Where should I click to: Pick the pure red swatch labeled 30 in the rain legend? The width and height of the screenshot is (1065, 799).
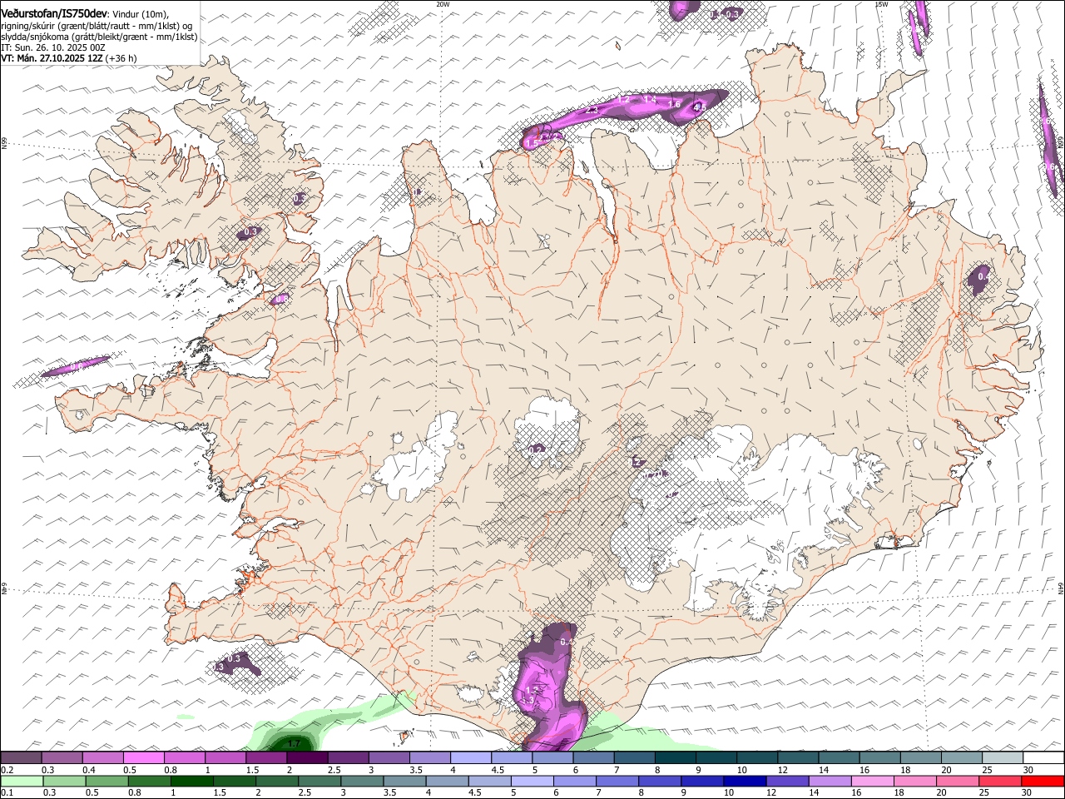point(1043,781)
